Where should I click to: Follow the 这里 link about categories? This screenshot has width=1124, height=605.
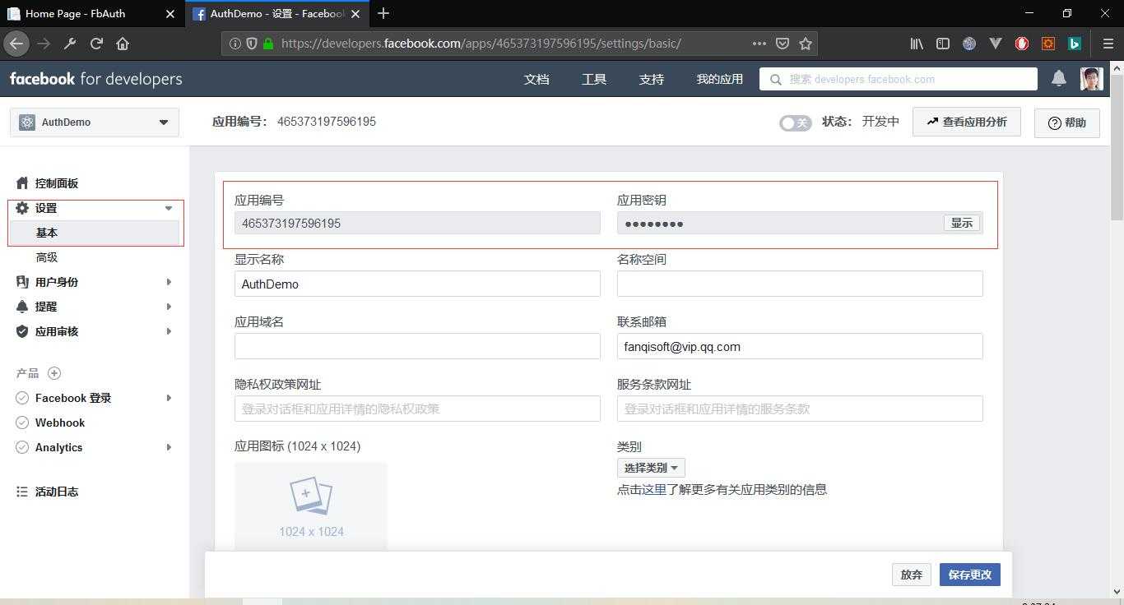coord(654,489)
